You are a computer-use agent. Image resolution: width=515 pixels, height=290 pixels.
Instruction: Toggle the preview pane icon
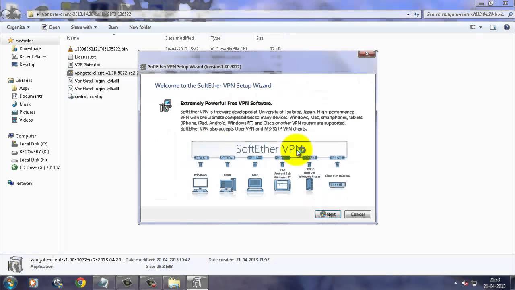(493, 27)
